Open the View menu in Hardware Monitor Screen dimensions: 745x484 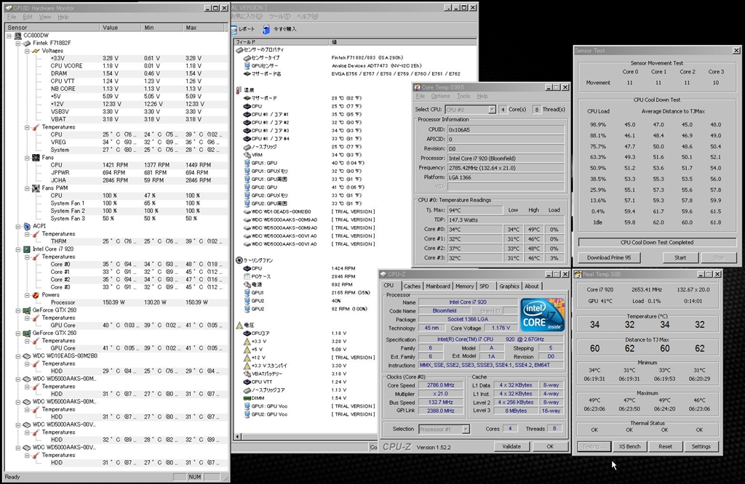coord(45,17)
